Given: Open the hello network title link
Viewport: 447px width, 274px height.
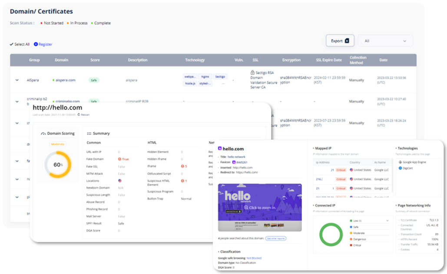Looking at the screenshot, I should [236, 157].
